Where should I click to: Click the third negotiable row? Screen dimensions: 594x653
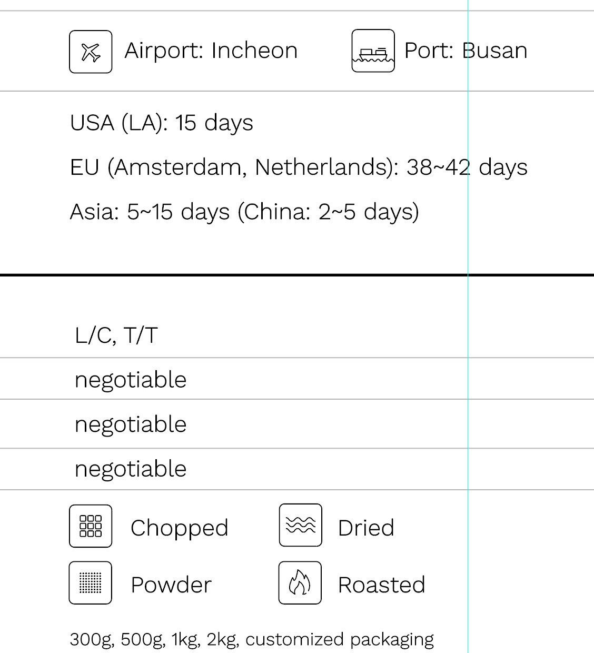click(297, 469)
